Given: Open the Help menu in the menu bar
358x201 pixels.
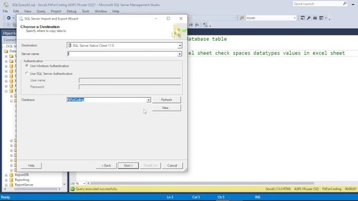Looking at the screenshot, I should (x=116, y=11).
